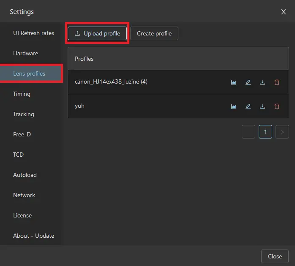
Task: Download the canon_HJ14ex438_luzine profile
Action: 262,82
